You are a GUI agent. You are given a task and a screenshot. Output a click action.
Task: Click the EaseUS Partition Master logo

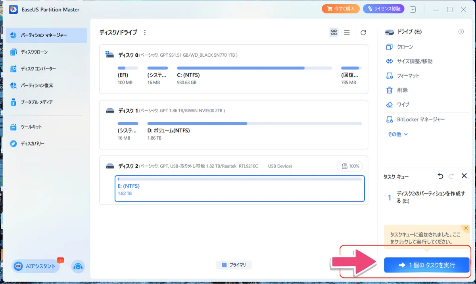[x=13, y=10]
